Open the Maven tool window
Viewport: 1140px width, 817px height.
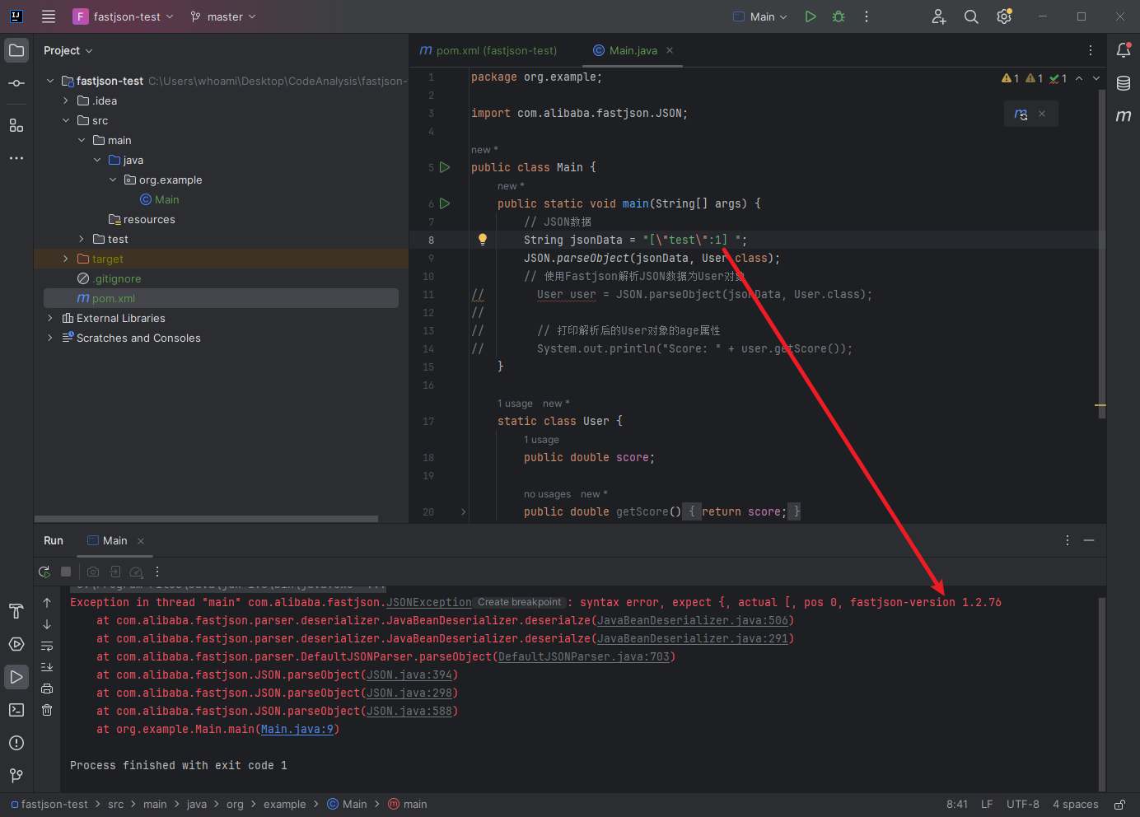[x=1124, y=116]
